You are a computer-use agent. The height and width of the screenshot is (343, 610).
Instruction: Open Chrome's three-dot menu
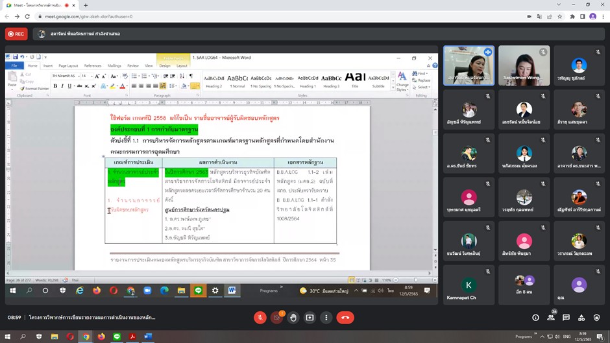(603, 17)
